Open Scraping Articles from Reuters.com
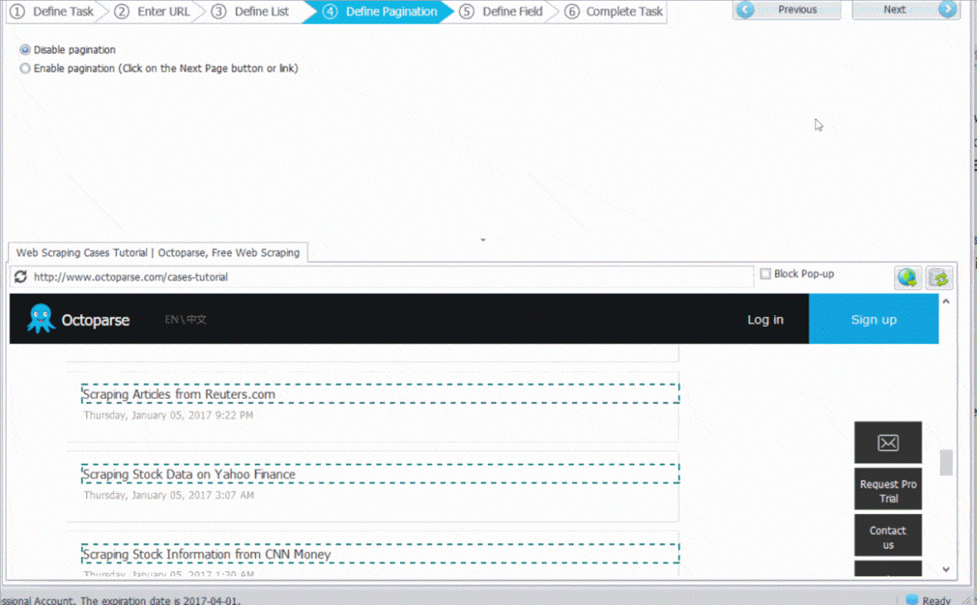The height and width of the screenshot is (605, 977). coord(178,395)
